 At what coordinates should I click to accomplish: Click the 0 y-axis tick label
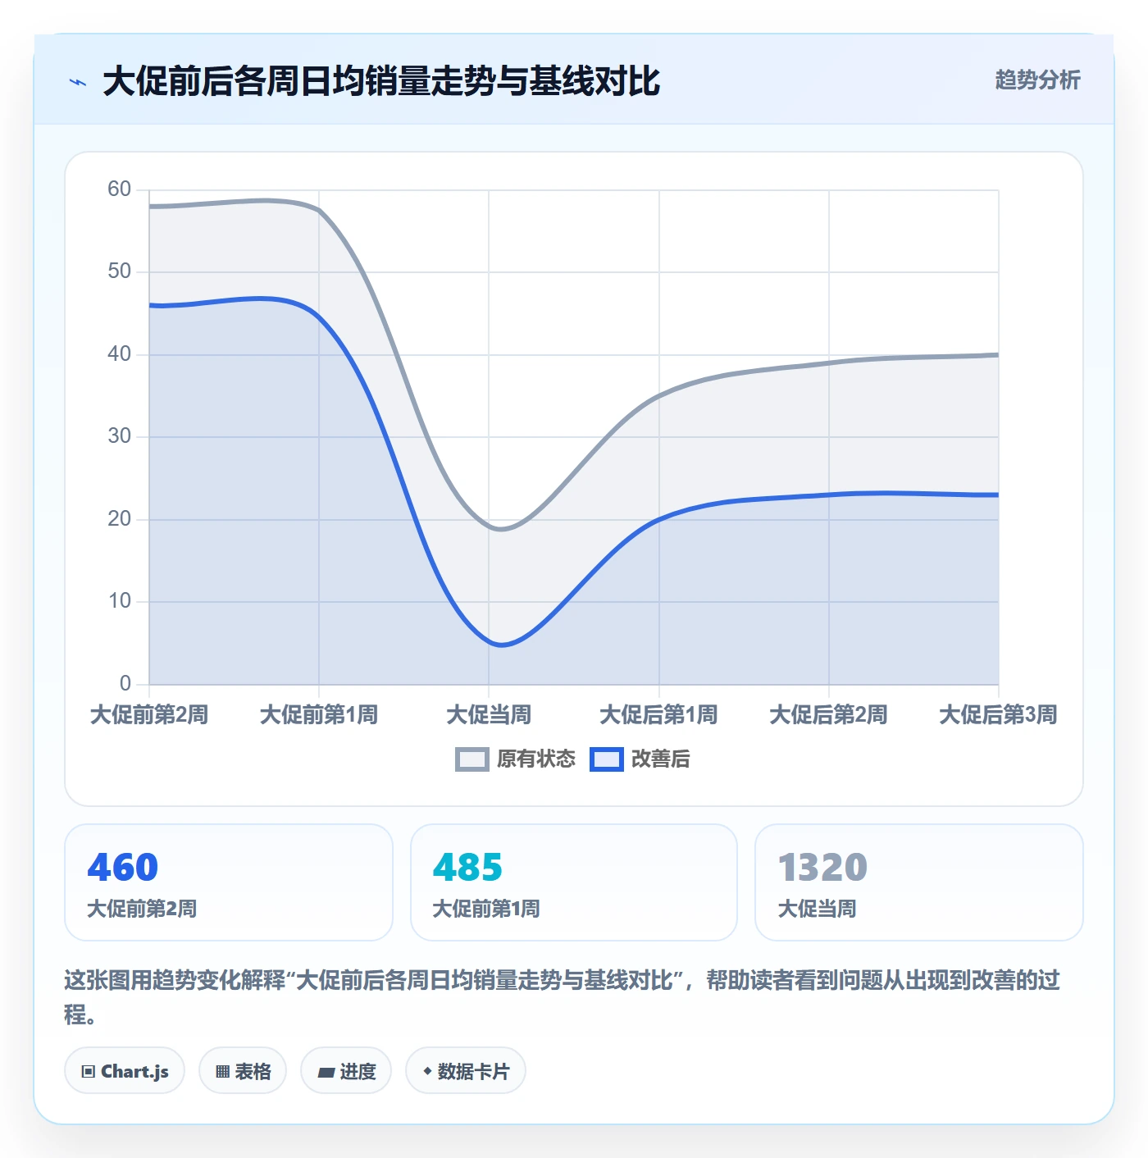point(125,684)
